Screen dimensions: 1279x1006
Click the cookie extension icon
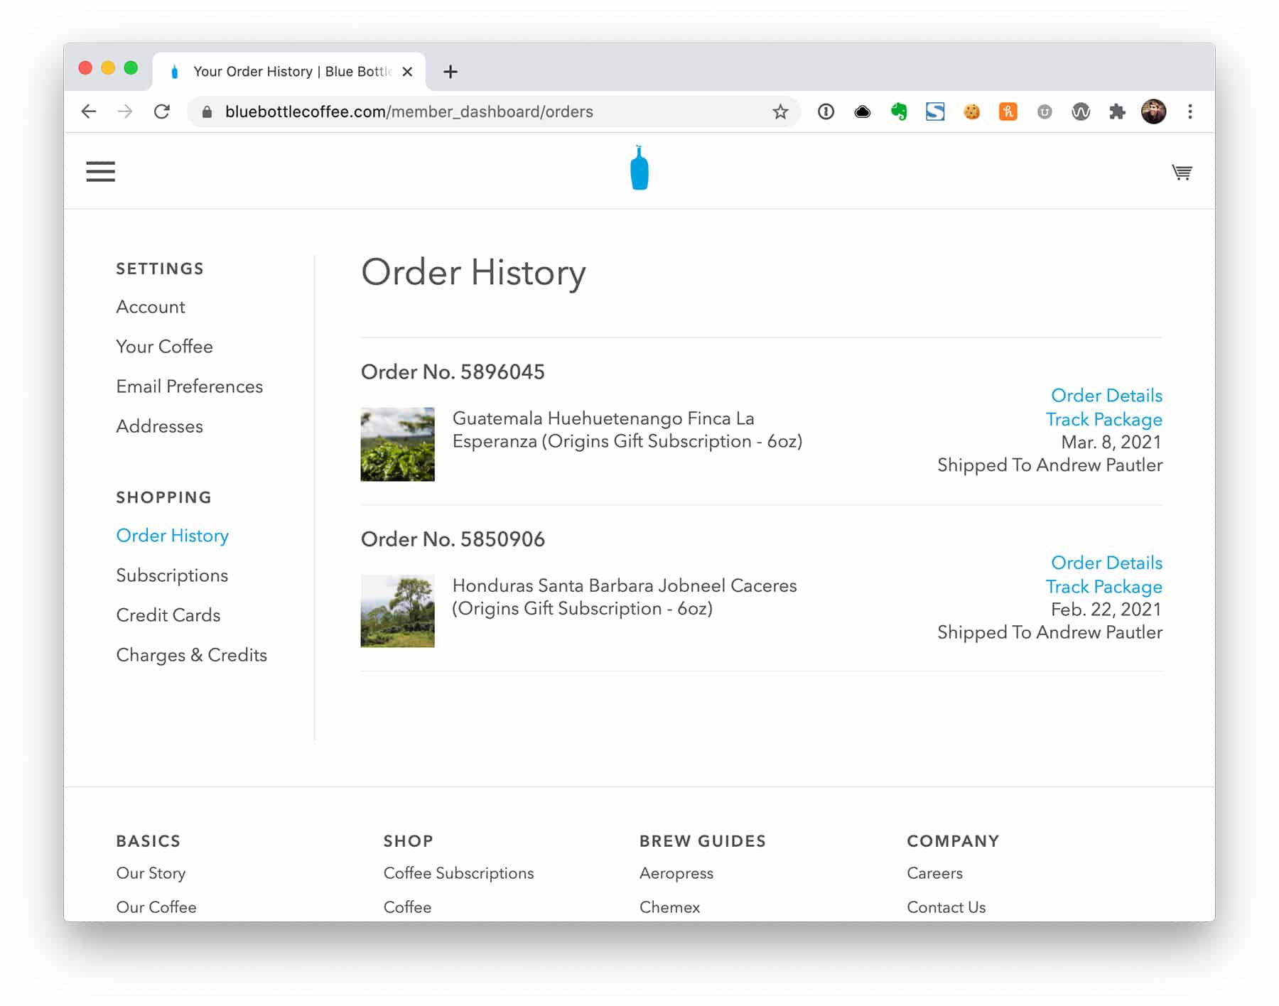(971, 112)
